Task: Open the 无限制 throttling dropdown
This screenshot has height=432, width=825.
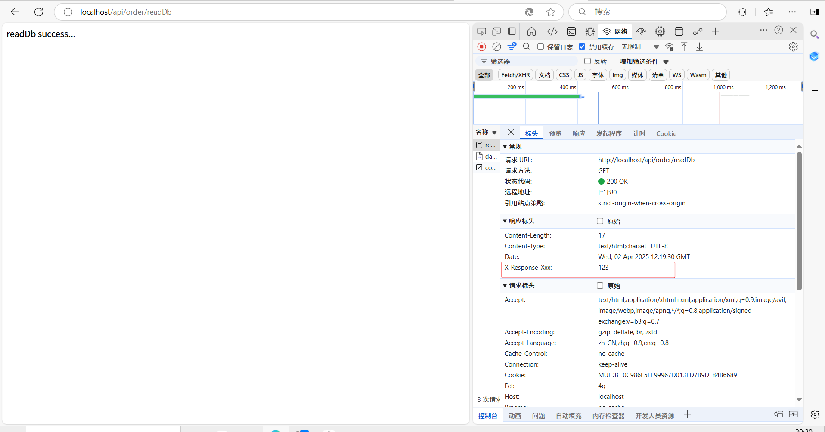Action: pyautogui.click(x=640, y=47)
